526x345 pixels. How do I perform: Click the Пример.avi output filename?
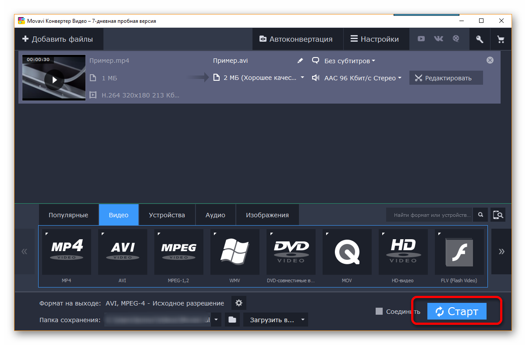(230, 61)
